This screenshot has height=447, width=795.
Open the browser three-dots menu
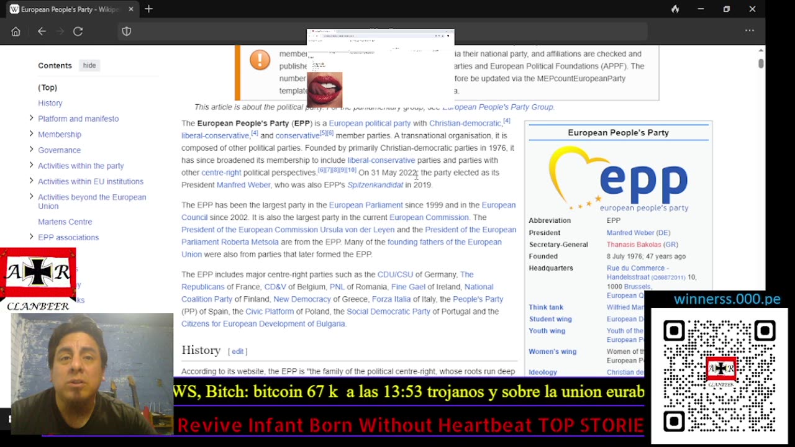tap(750, 30)
